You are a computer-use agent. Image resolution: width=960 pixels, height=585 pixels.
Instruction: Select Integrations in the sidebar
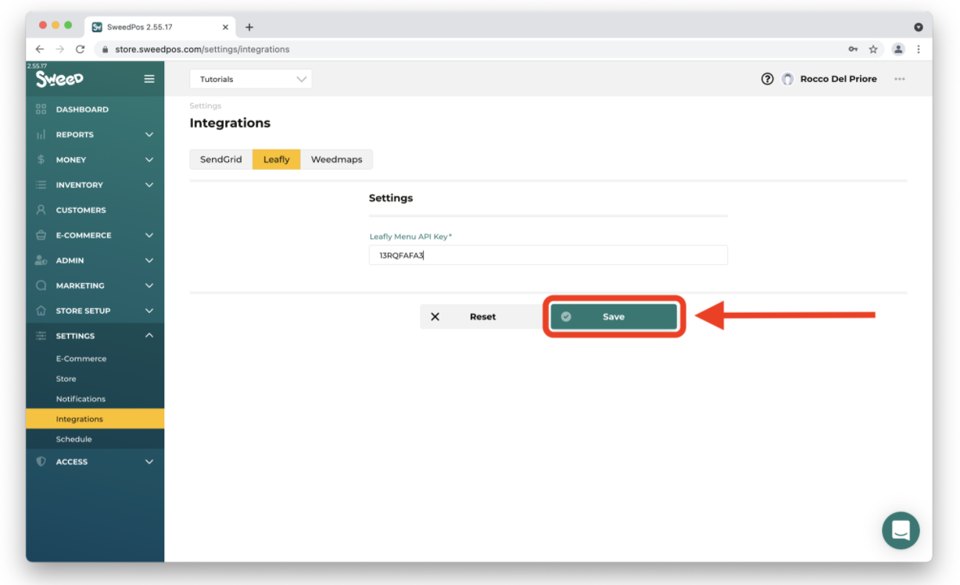point(95,419)
